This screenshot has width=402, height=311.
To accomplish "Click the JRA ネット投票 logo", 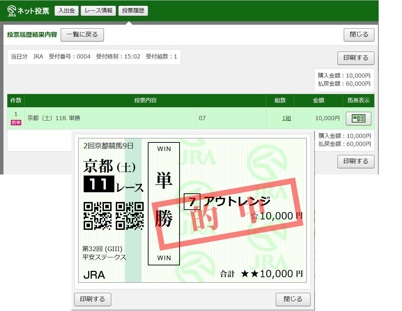I will click(28, 11).
